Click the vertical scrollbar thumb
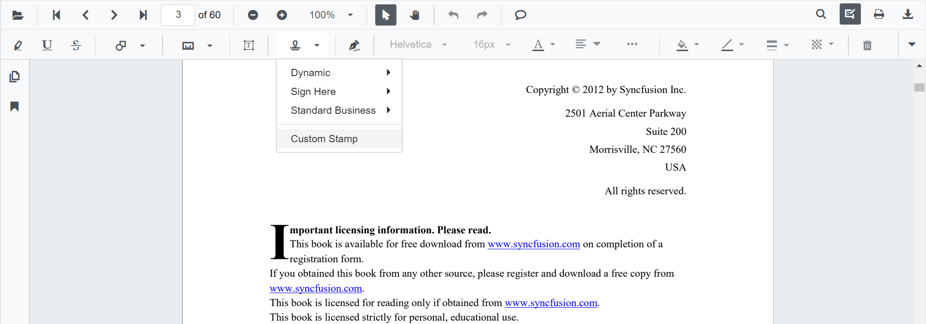Image resolution: width=926 pixels, height=324 pixels. (919, 87)
